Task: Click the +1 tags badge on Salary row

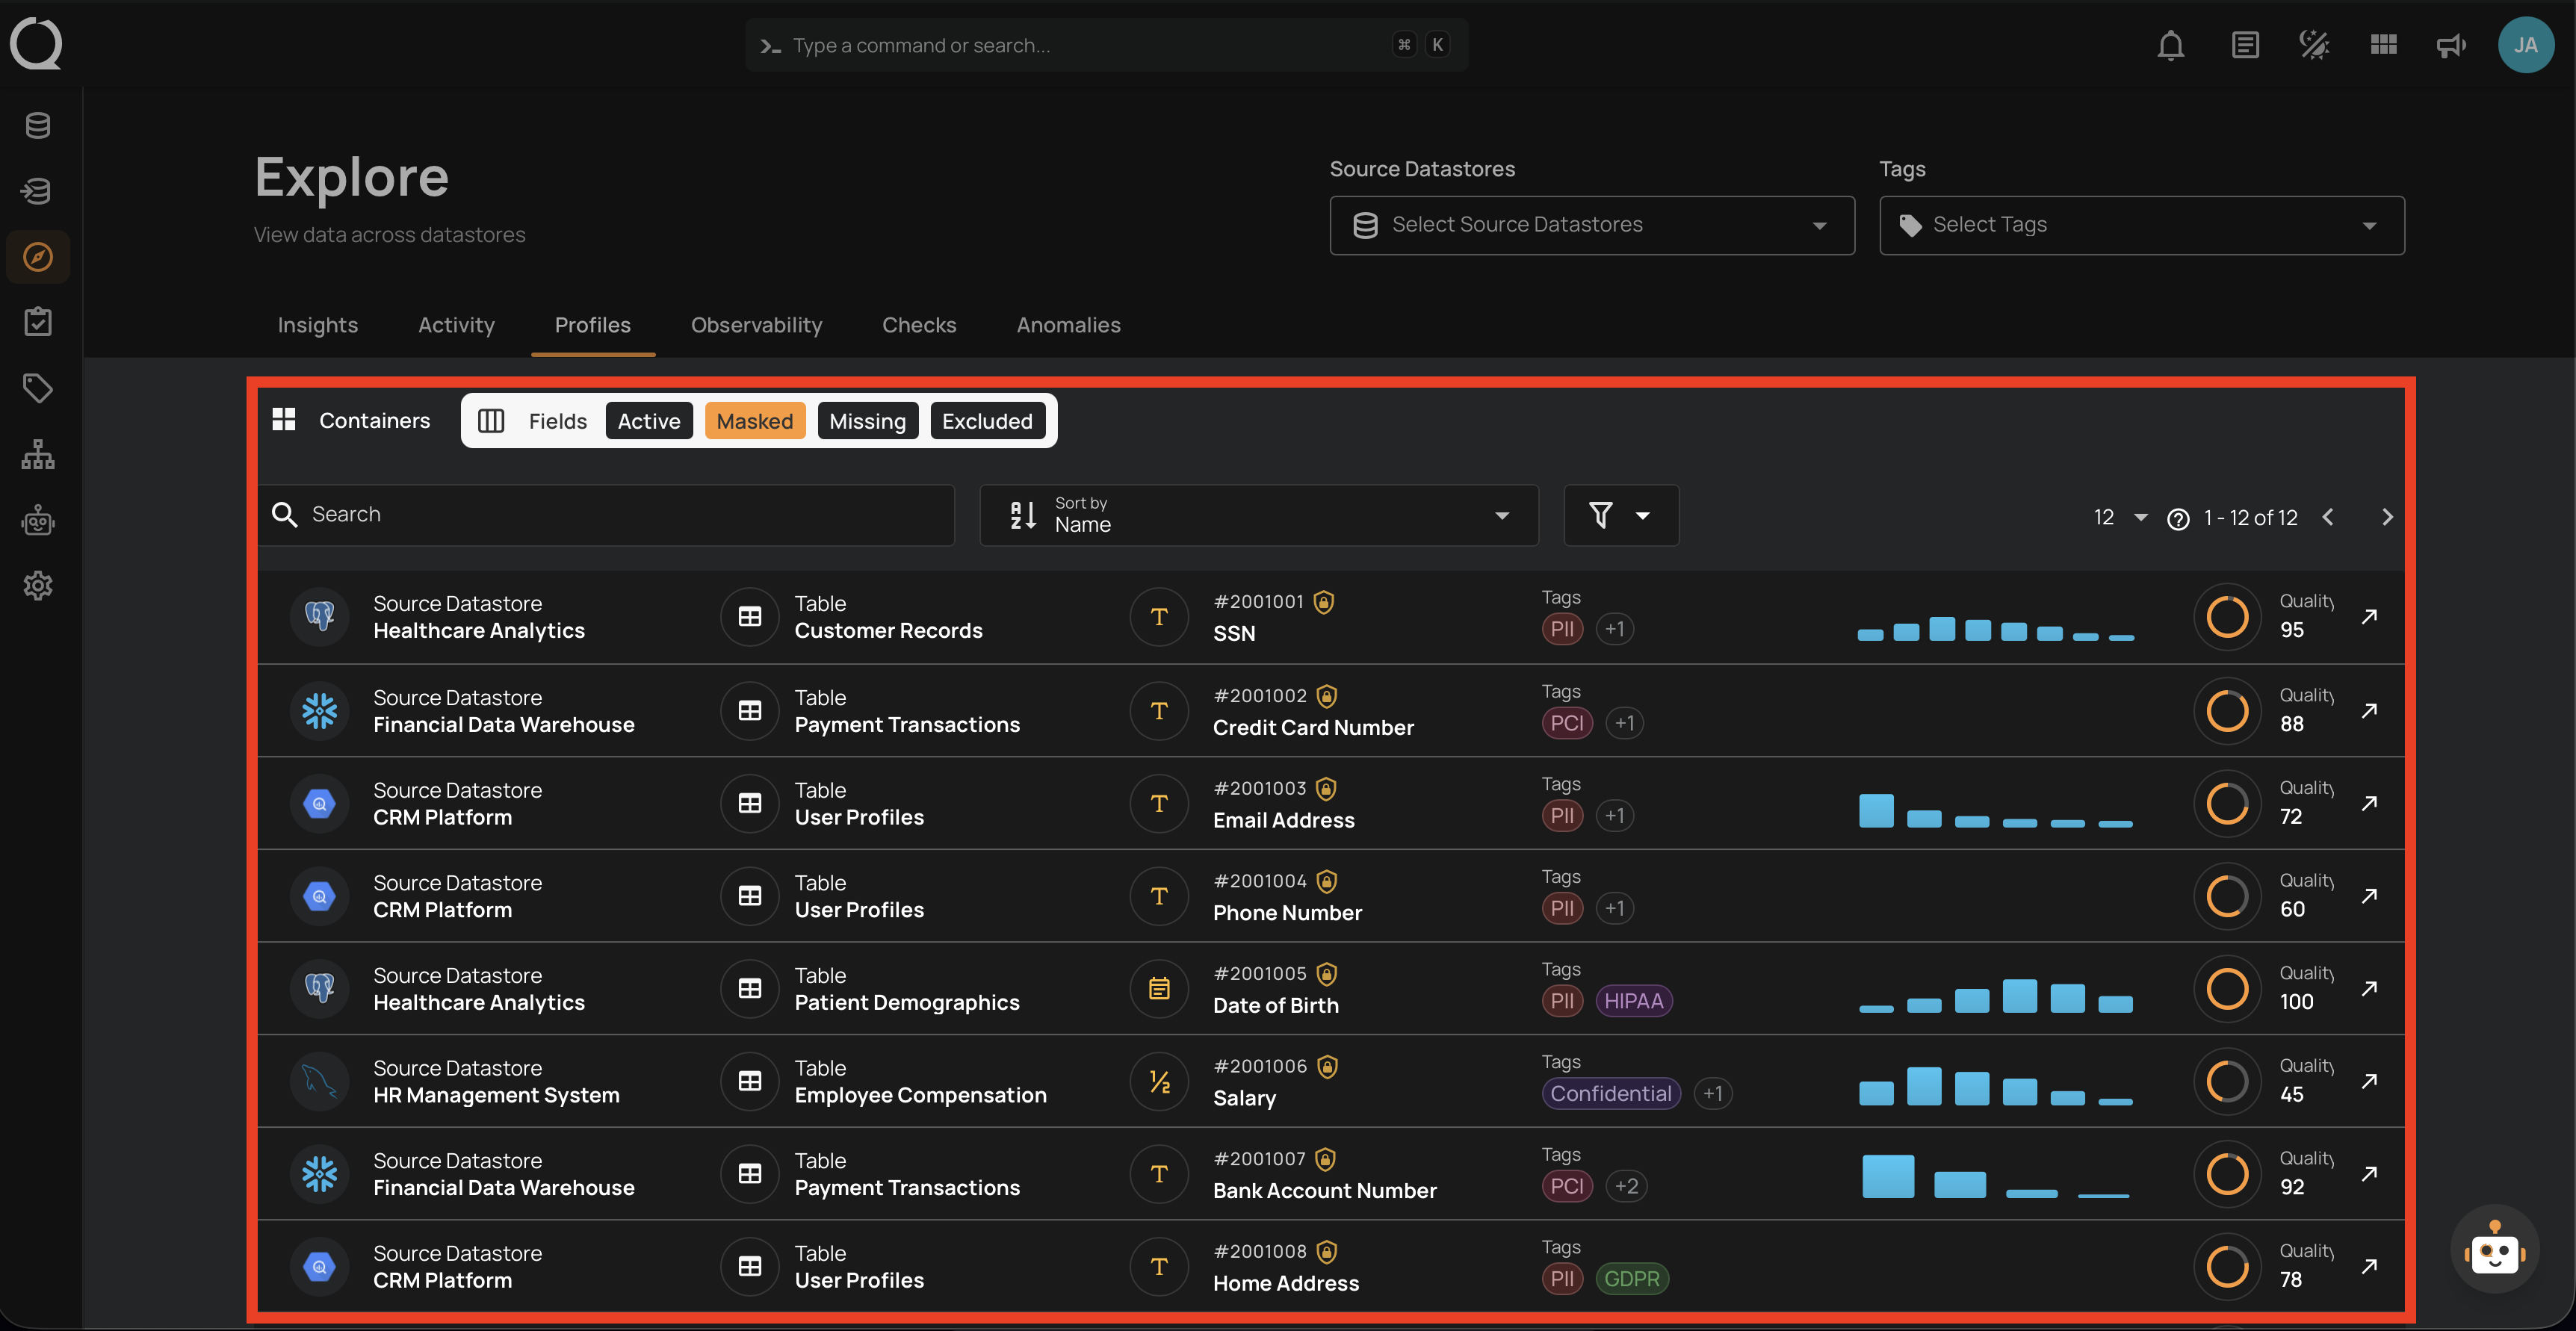Action: tap(1712, 1094)
